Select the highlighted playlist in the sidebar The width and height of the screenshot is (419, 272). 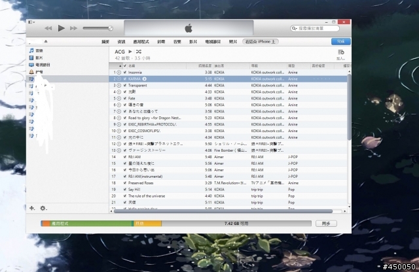(x=67, y=78)
